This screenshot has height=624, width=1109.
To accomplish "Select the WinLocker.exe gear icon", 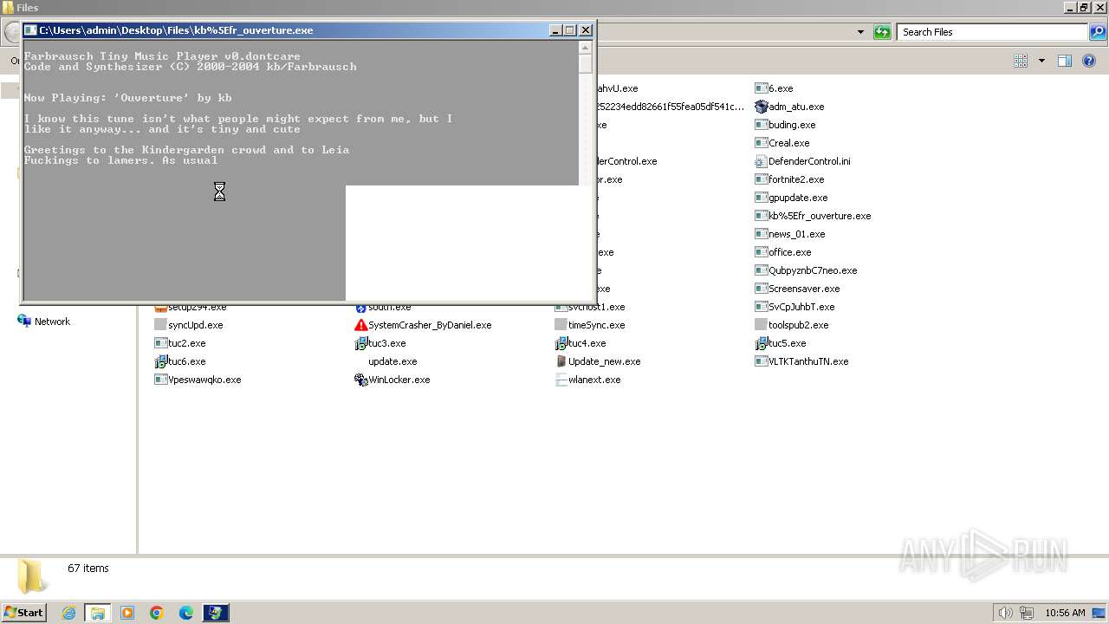I will click(361, 380).
